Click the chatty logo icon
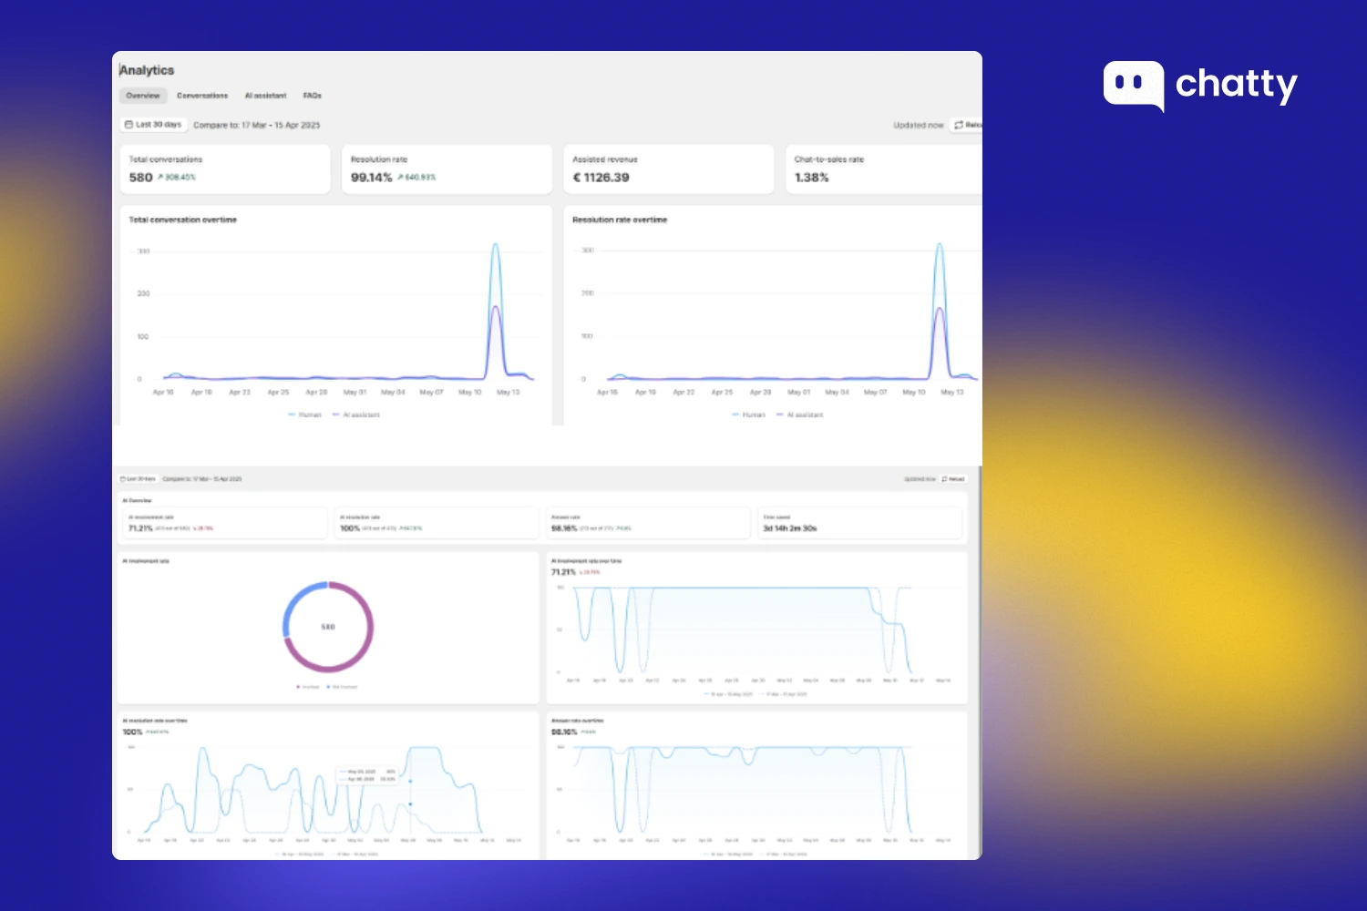1367x911 pixels. click(x=1134, y=86)
